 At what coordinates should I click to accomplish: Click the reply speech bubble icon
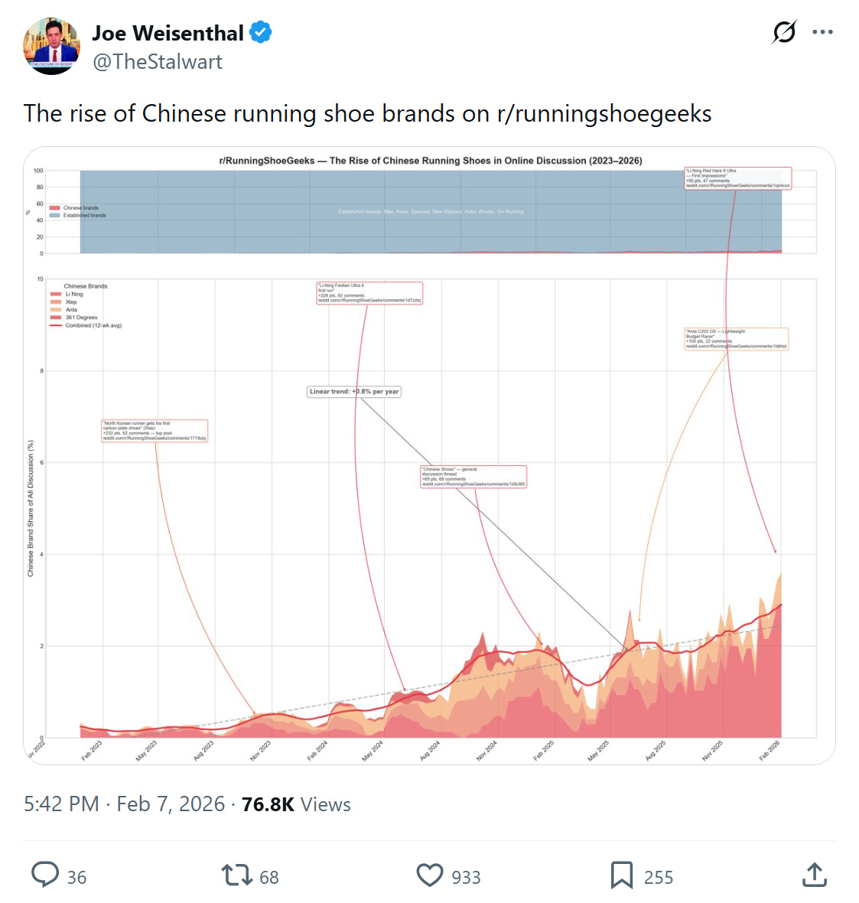[45, 875]
